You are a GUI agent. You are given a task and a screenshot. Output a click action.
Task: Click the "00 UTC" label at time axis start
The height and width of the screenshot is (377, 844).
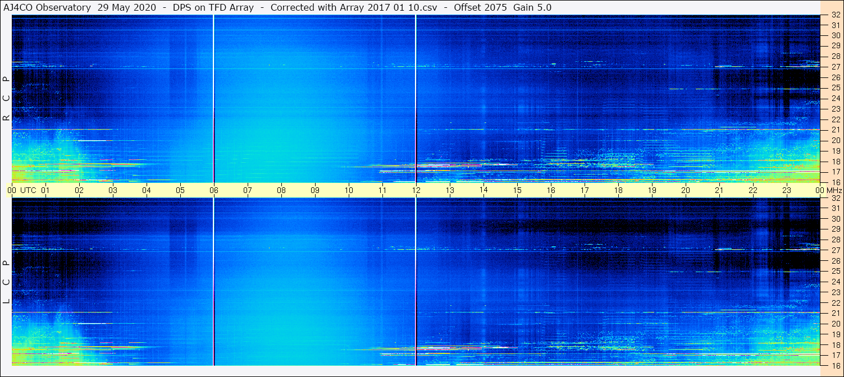(x=22, y=190)
